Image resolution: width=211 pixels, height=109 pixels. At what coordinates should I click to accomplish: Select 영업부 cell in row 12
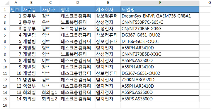click(31, 79)
